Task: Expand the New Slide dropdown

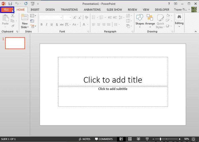Action: 25,25
